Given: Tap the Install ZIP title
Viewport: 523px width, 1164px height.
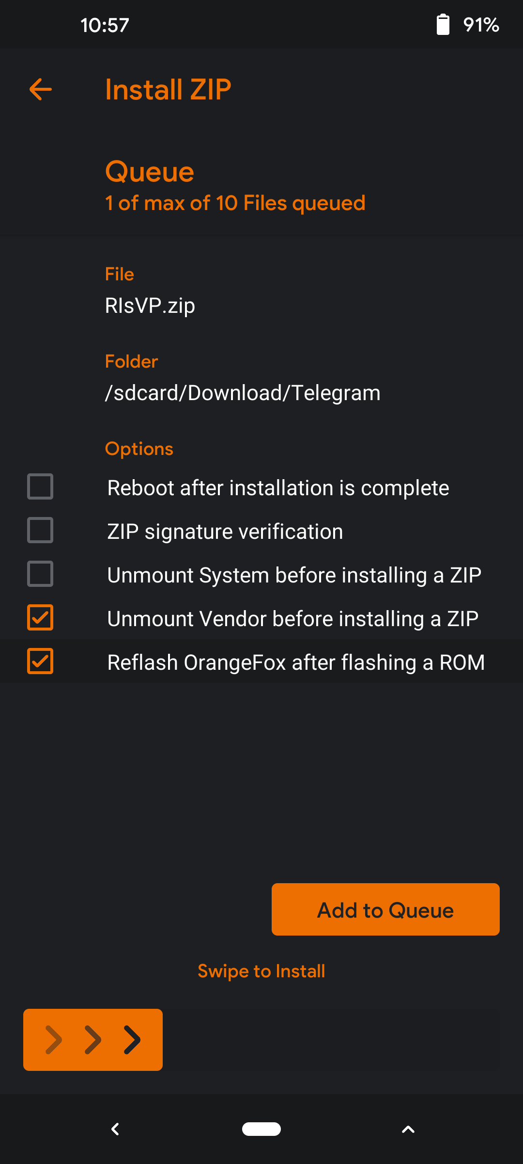Looking at the screenshot, I should pos(168,90).
